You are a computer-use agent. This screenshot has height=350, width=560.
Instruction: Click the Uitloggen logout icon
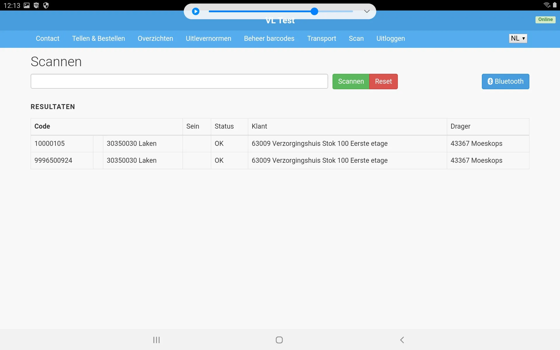(x=391, y=38)
